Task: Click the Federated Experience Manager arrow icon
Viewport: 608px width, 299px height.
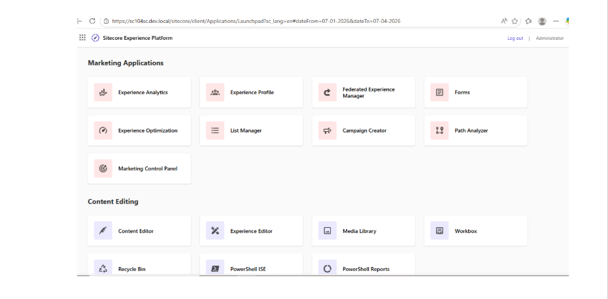Action: [328, 92]
